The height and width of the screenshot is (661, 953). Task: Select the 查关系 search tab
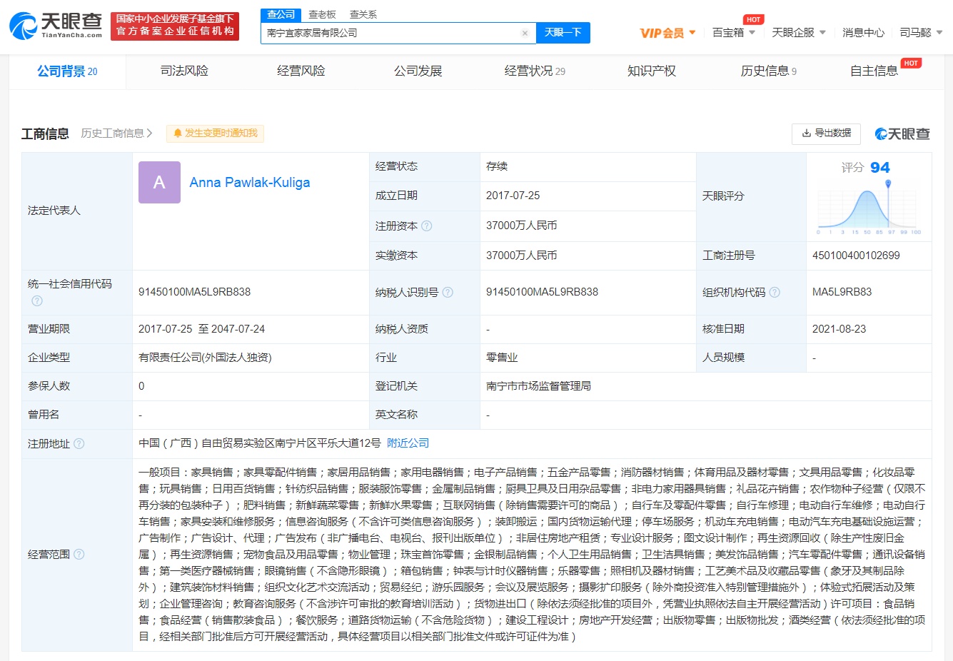[363, 14]
